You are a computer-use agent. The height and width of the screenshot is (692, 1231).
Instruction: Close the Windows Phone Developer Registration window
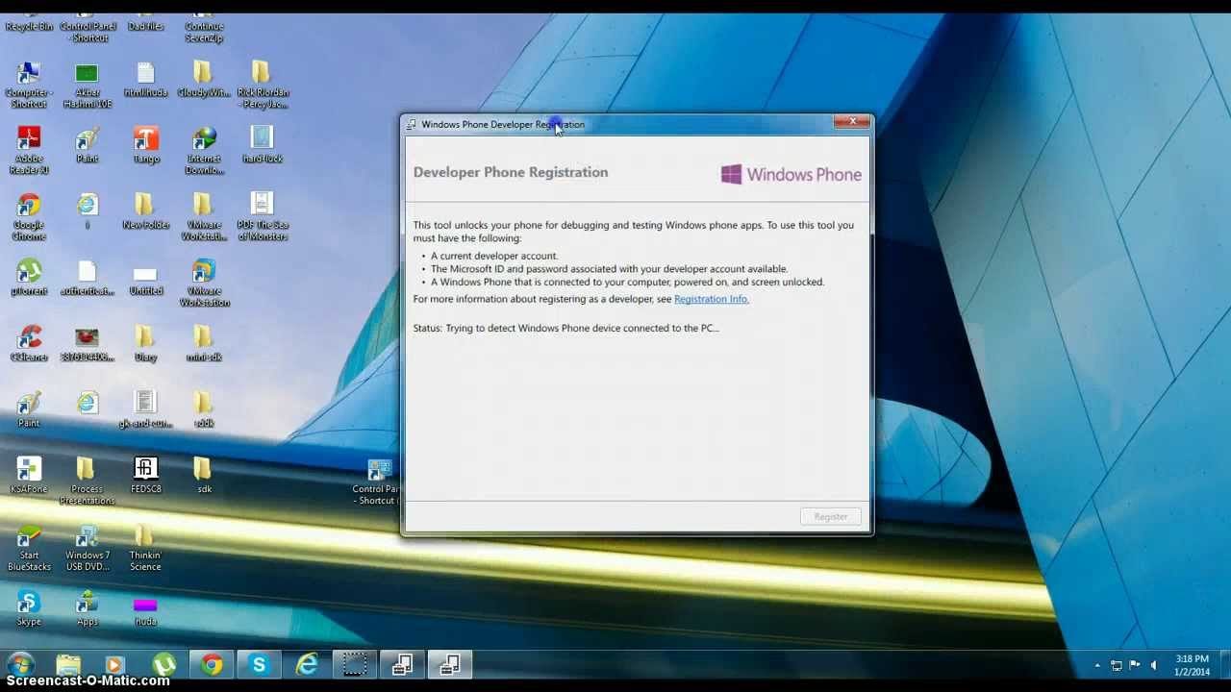click(852, 122)
